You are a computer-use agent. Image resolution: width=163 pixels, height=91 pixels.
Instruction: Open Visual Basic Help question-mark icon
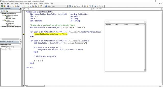coord(46,6)
